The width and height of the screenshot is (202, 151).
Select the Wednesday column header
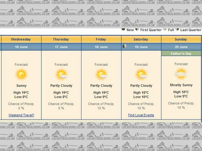click(21, 39)
